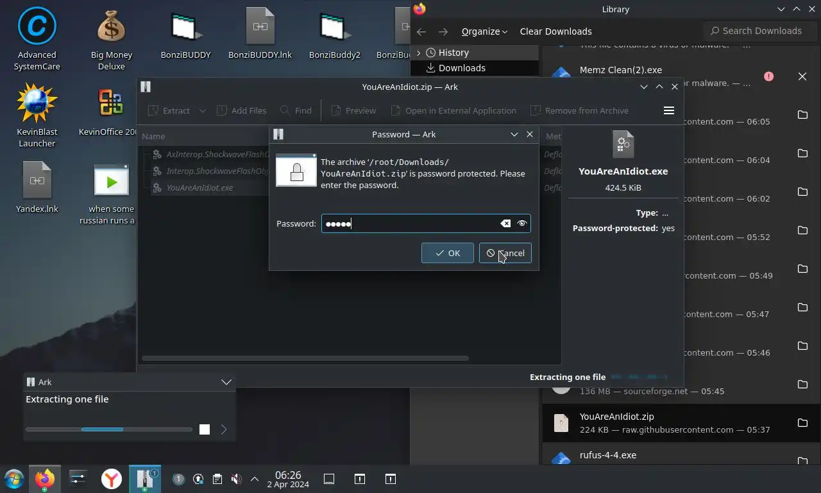821x493 pixels.
Task: Expand hidden system tray icons
Action: [x=255, y=479]
